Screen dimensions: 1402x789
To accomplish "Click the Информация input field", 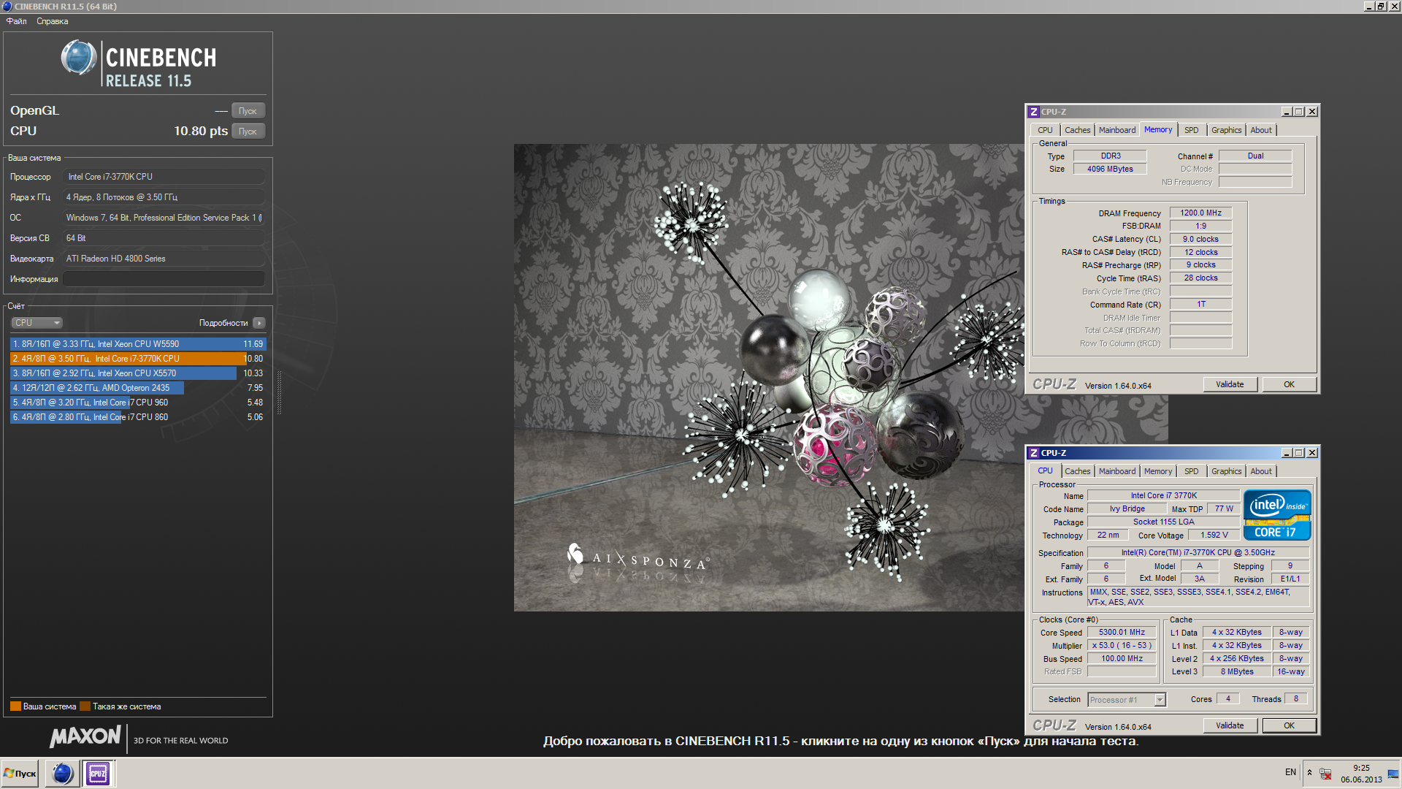I will tap(164, 279).
